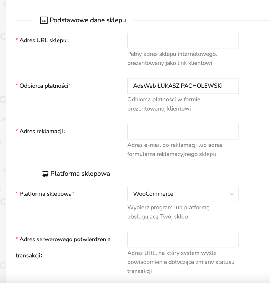Click the Adres serwerowego potwierdzenia label
The image size is (270, 283).
click(x=65, y=239)
